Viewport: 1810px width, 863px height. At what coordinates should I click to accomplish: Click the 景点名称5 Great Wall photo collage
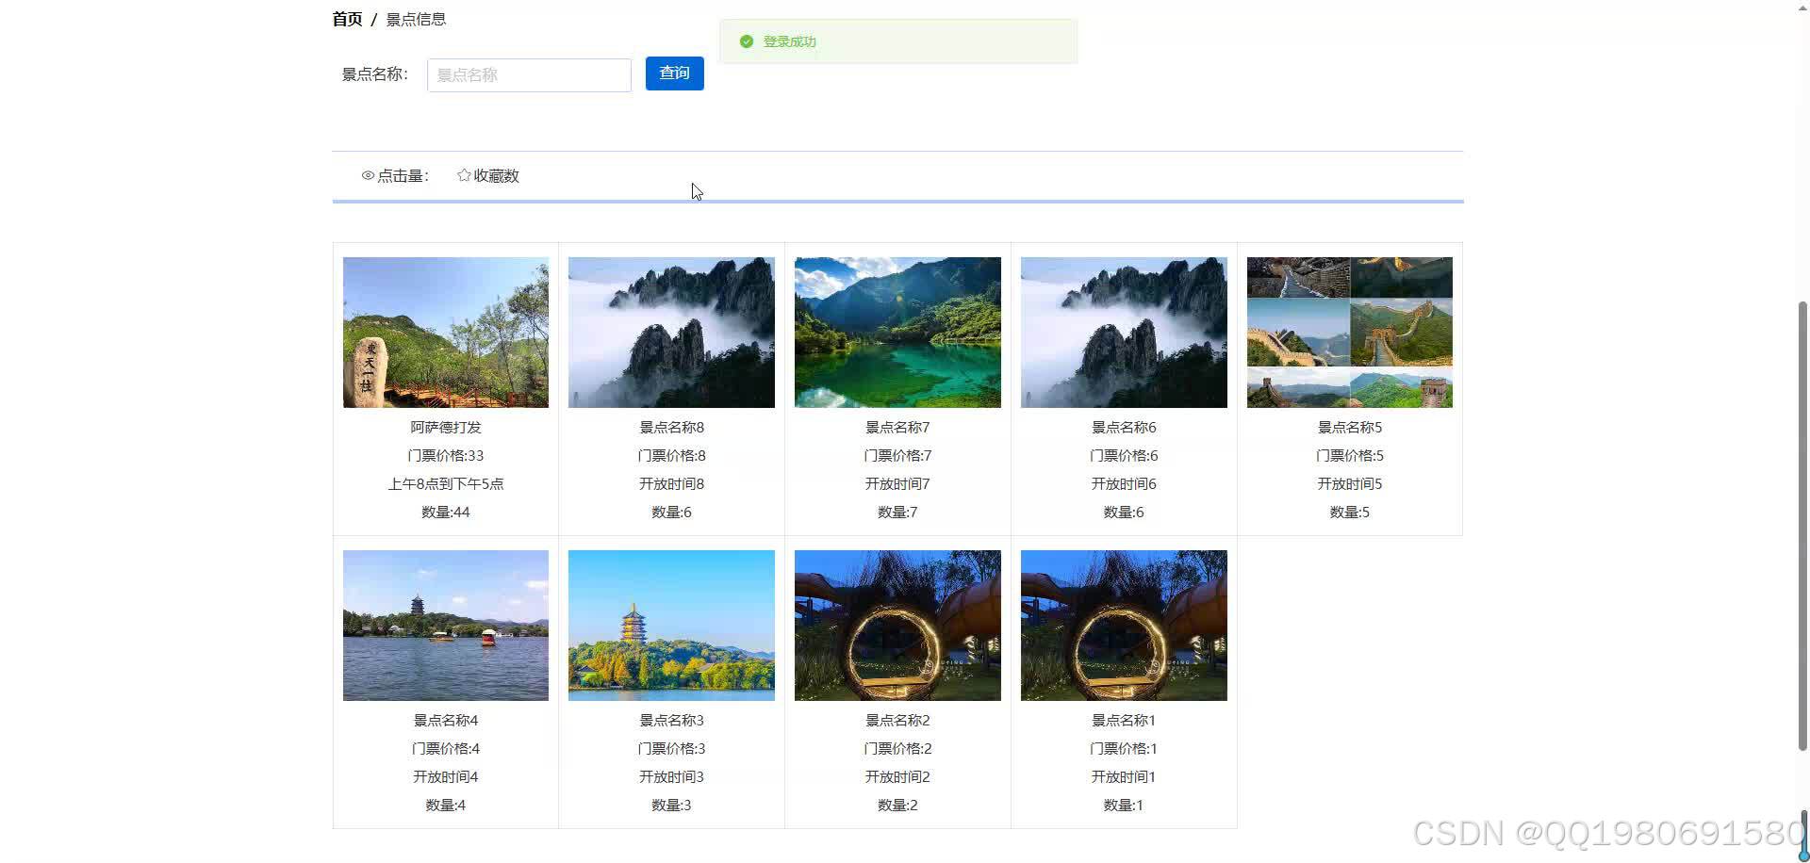1349,332
